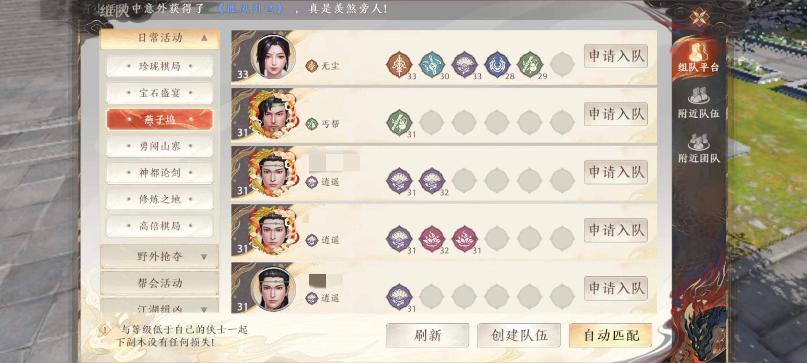The image size is (807, 363).
Task: Click the level 33 无尘 leader avatar
Action: point(273,56)
